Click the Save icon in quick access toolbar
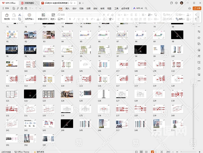Viewport: 203px width, 153px height. 14,8
